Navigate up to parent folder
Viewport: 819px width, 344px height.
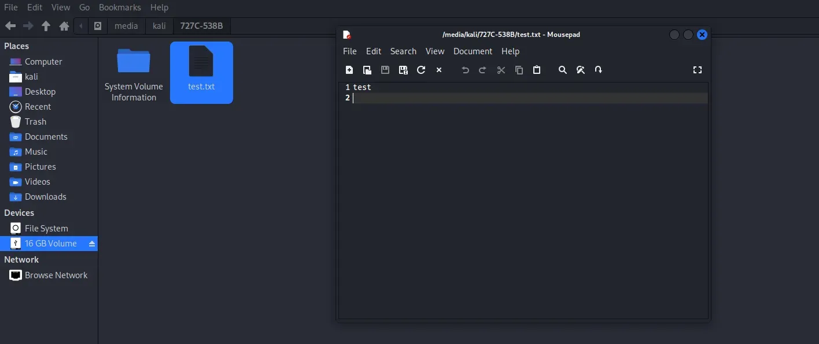coord(46,26)
